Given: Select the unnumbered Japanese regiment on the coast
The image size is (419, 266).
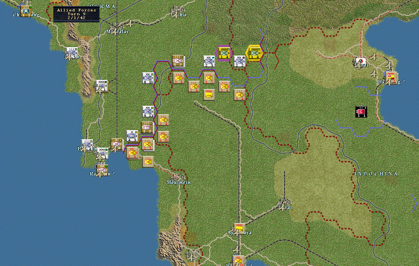Looking at the screenshot, I should (148, 162).
